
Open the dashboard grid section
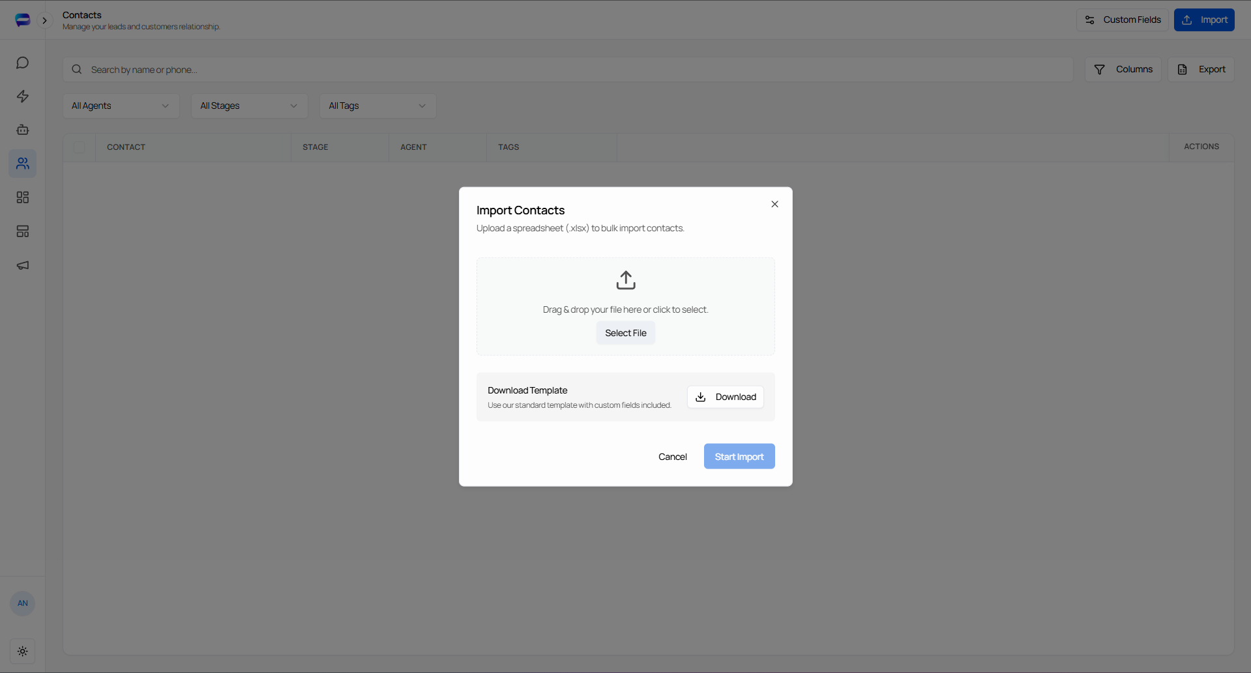tap(22, 197)
